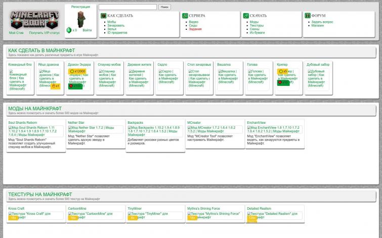The width and height of the screenshot is (382, 238).
Task: Open the Зачаровать link
Action: (116, 26)
